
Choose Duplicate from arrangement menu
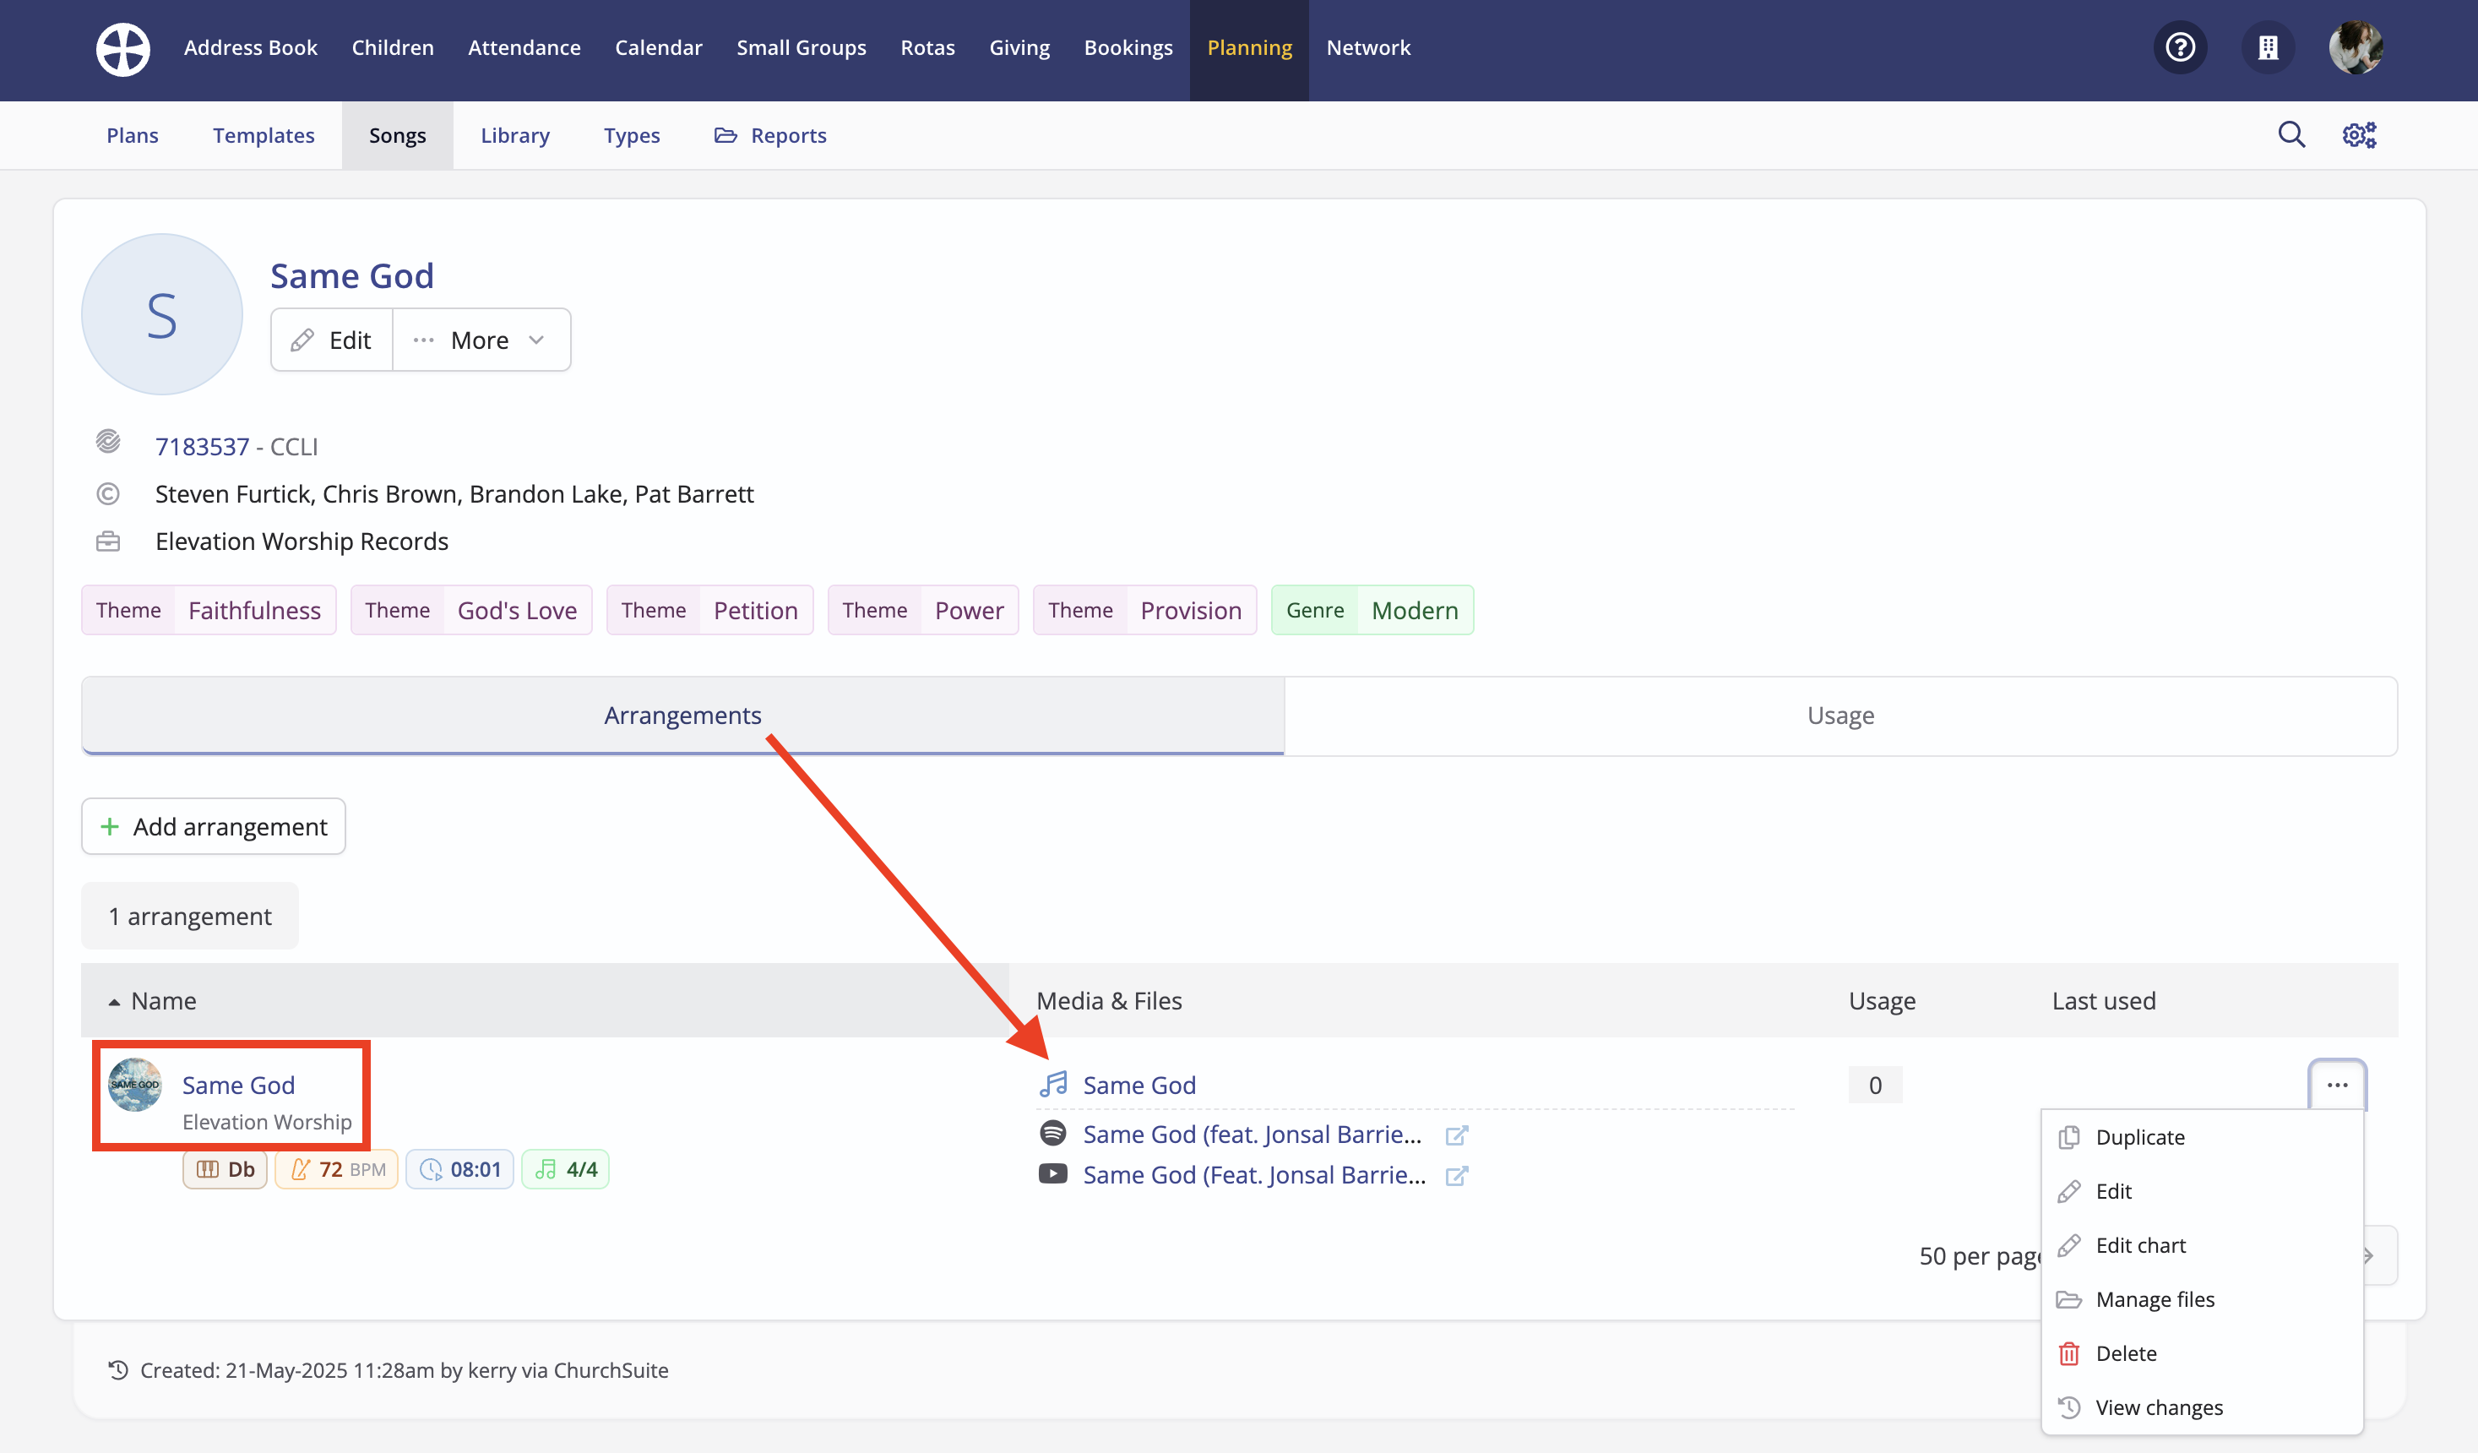(2202, 1136)
